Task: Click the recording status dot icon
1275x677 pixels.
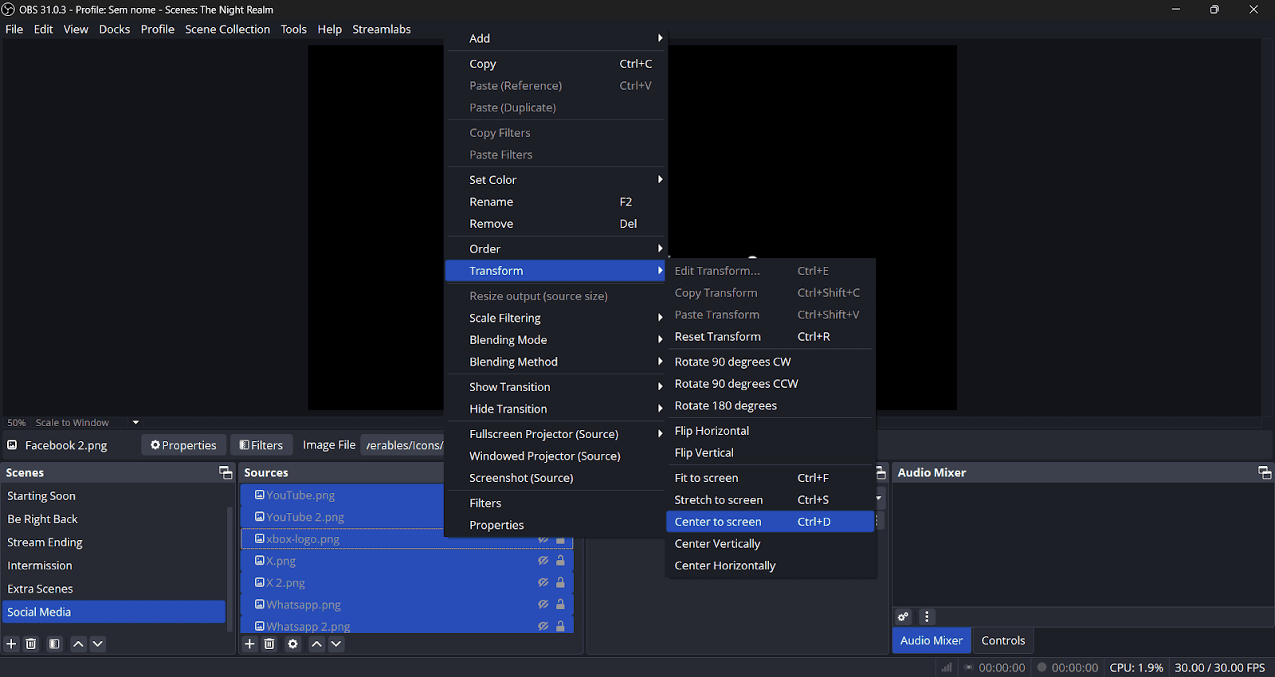Action: click(1042, 667)
